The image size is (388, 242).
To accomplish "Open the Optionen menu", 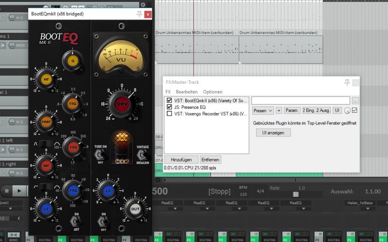I will (x=212, y=91).
